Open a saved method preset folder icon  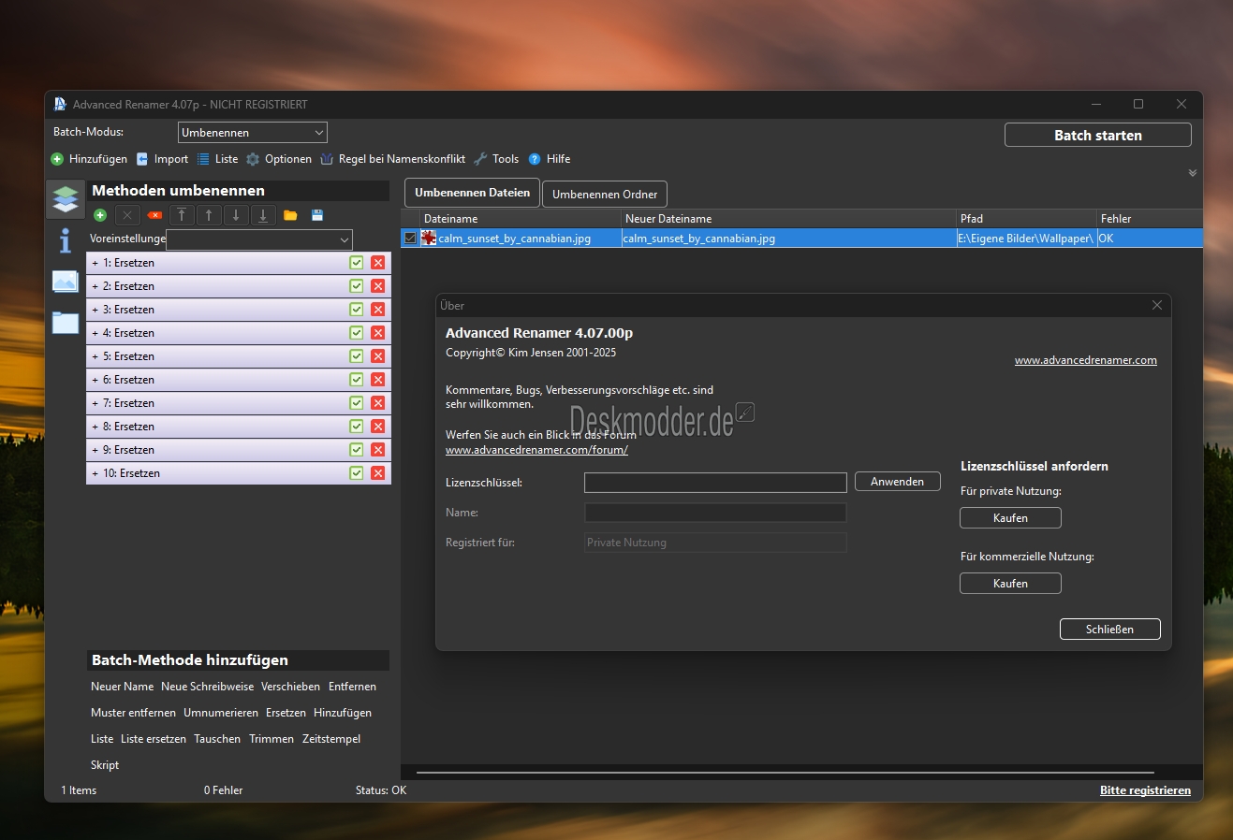(290, 215)
